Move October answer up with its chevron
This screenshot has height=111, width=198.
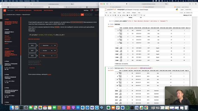click(x=52, y=51)
